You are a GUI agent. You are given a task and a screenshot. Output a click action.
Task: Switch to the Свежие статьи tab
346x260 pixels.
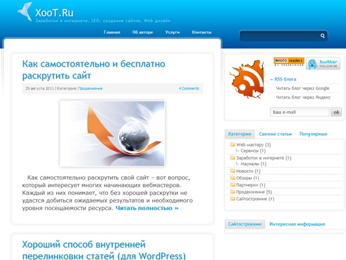pyautogui.click(x=275, y=134)
